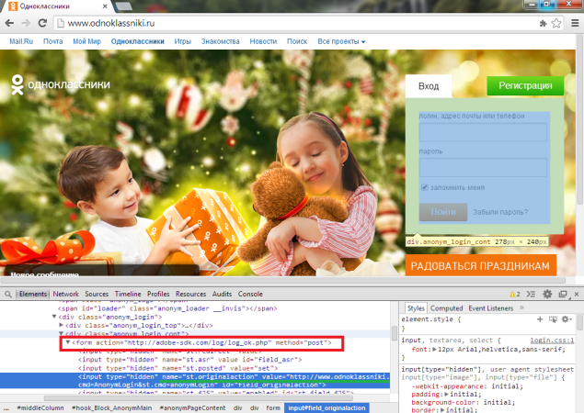
Task: Expand the border property triangle
Action: point(442,410)
